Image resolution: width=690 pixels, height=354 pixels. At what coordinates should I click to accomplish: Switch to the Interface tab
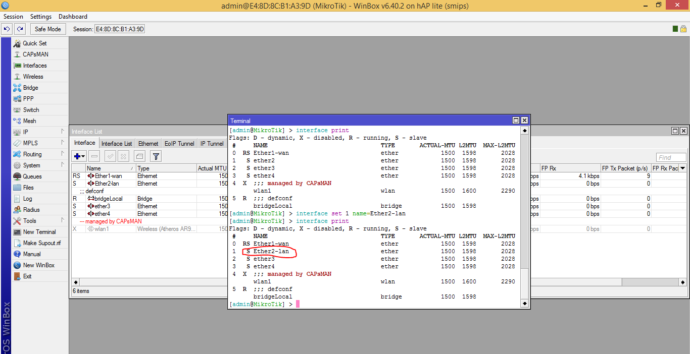point(84,143)
